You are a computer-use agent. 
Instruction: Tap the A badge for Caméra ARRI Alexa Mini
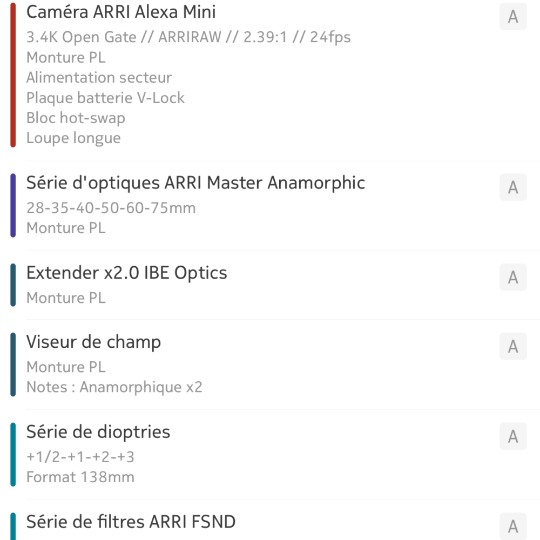513,16
